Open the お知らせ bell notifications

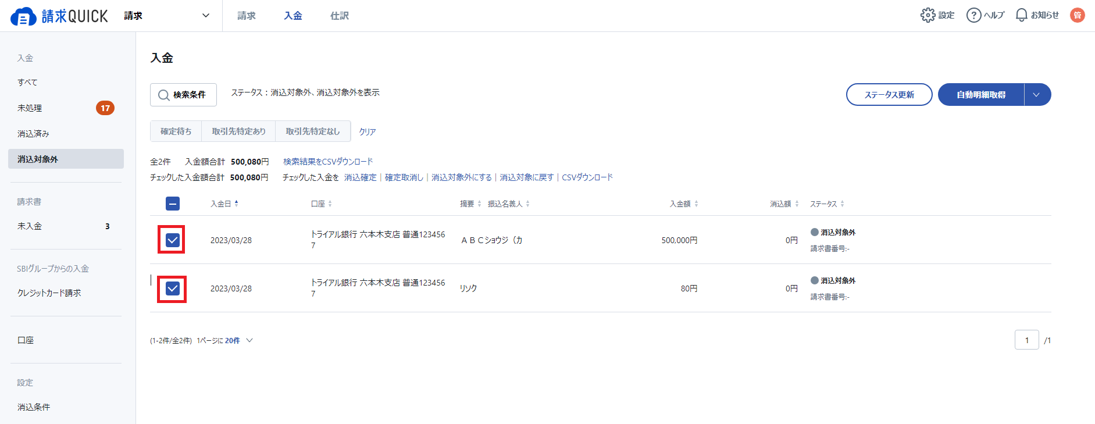(1021, 15)
